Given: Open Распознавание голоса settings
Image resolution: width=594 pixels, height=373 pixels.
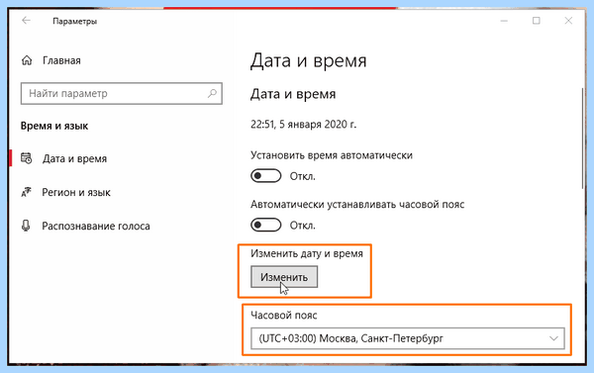Looking at the screenshot, I should (x=96, y=226).
